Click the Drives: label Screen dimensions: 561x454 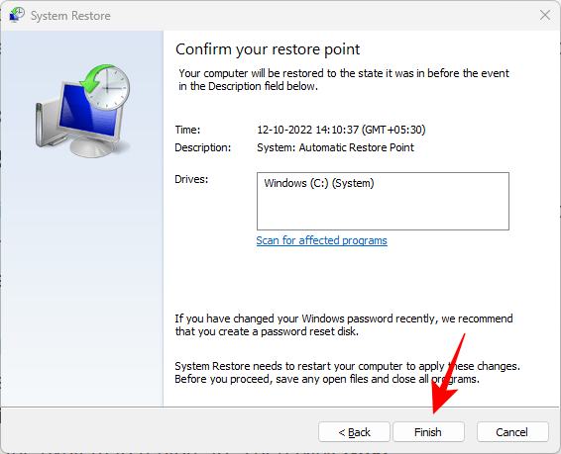[x=191, y=179]
